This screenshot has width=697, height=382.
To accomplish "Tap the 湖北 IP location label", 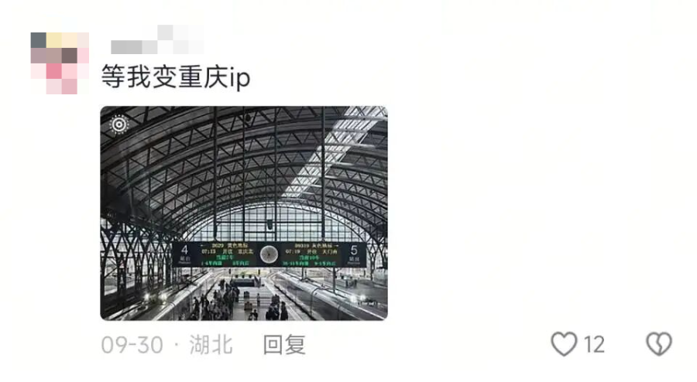I will 211,345.
